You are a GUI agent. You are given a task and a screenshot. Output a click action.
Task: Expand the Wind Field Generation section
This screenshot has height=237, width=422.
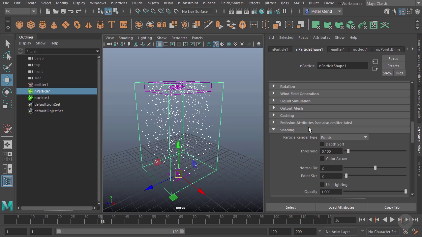pyautogui.click(x=273, y=94)
